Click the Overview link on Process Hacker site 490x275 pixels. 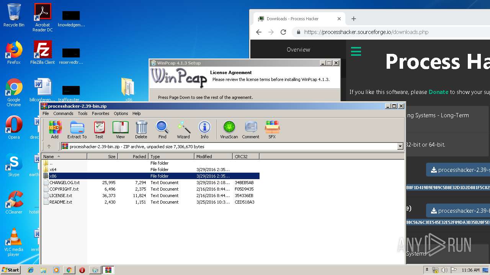299,50
